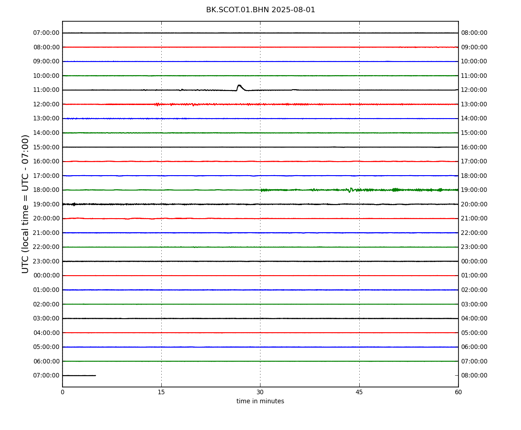Click the x-axis tick label 45
Image resolution: width=521 pixels, height=430 pixels.
[359, 392]
